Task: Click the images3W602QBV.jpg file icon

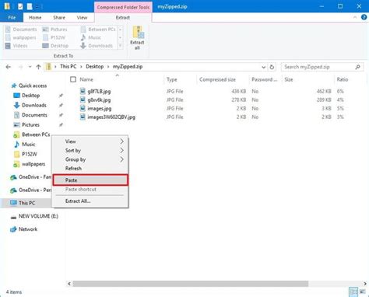Action: coord(83,117)
